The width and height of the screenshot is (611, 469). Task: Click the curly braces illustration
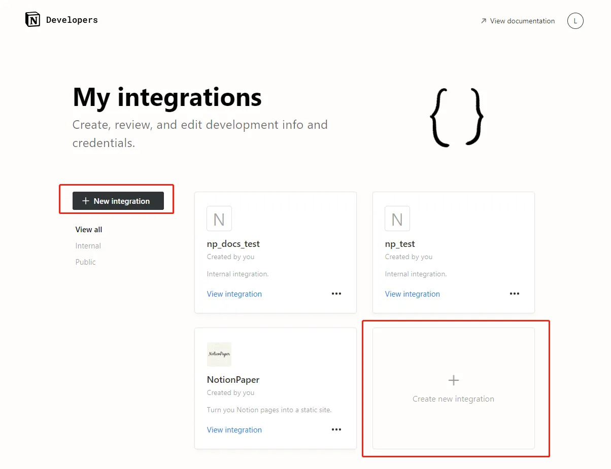click(x=456, y=118)
